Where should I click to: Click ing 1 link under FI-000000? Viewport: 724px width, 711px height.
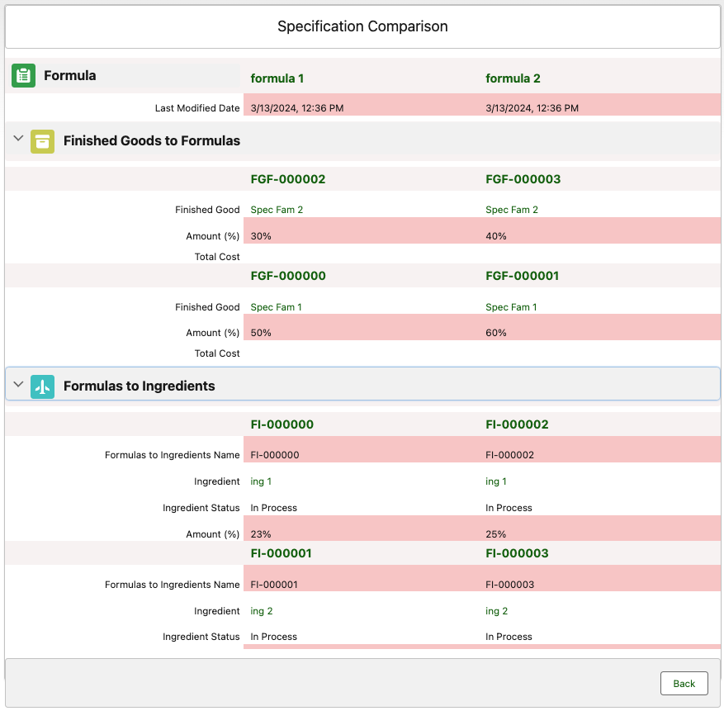click(261, 481)
